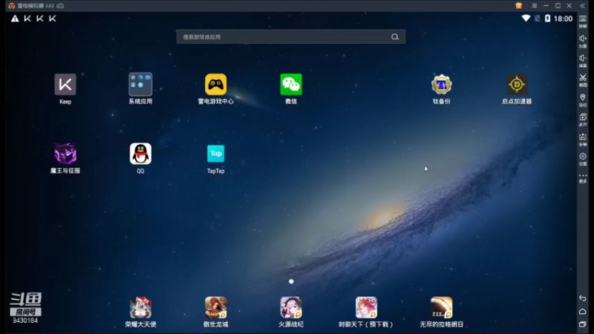Click the gift box icon in title bar
This screenshot has height=334, width=594.
(518, 6)
